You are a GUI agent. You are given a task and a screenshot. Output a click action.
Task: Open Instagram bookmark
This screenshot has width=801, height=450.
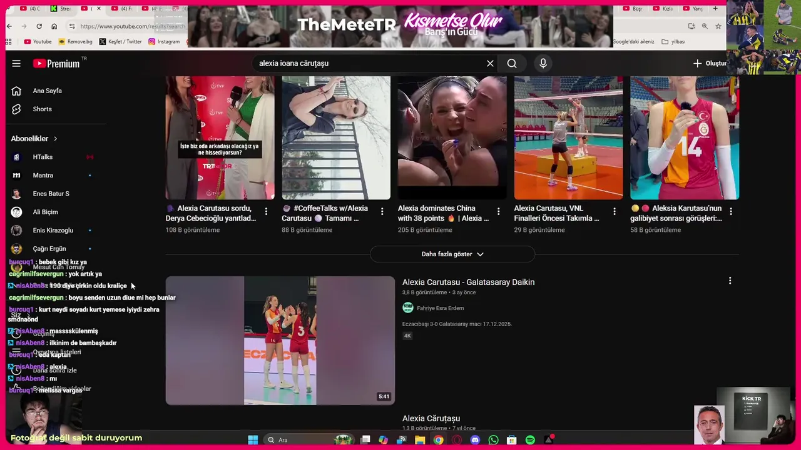click(x=164, y=42)
